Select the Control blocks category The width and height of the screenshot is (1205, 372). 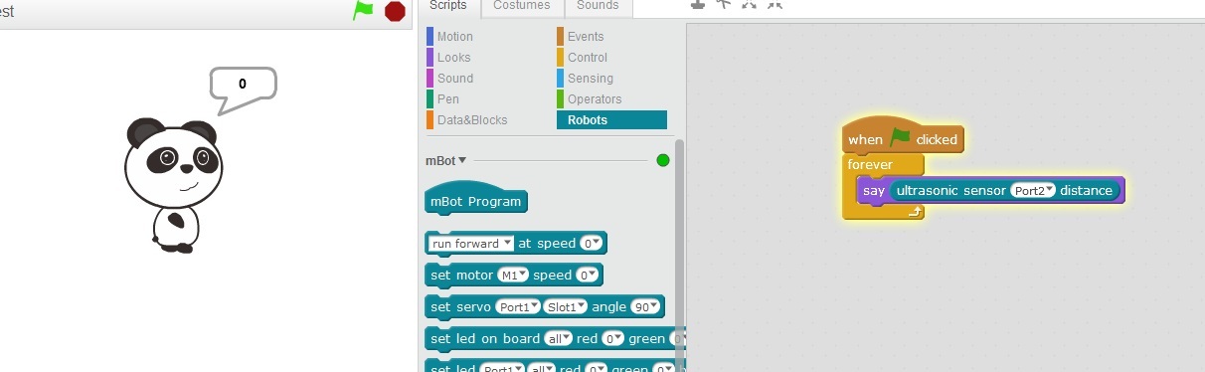pyautogui.click(x=587, y=58)
